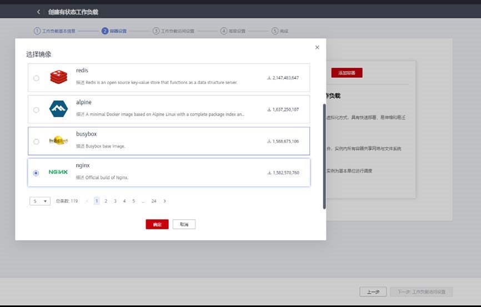
Task: Click the dialog's vertical scrollbar
Action: click(x=324, y=157)
